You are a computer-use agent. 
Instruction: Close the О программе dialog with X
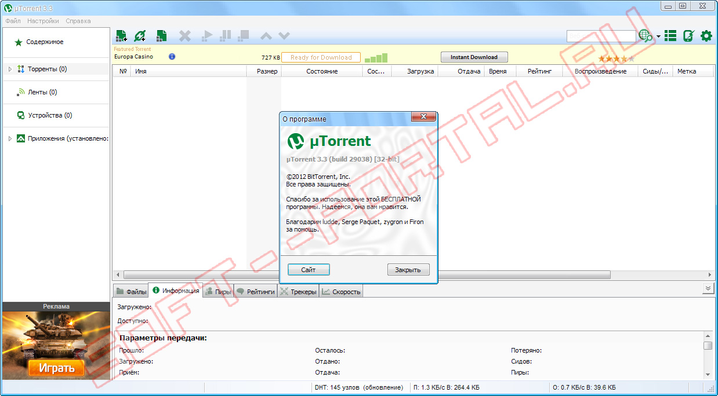pyautogui.click(x=423, y=117)
